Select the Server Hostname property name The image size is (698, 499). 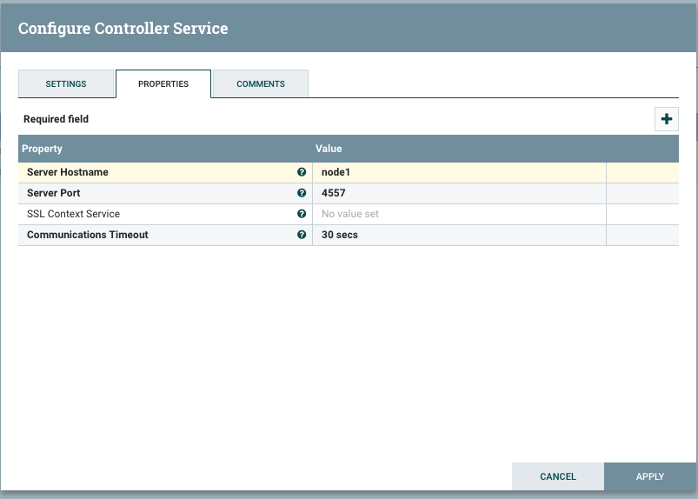[x=68, y=172]
